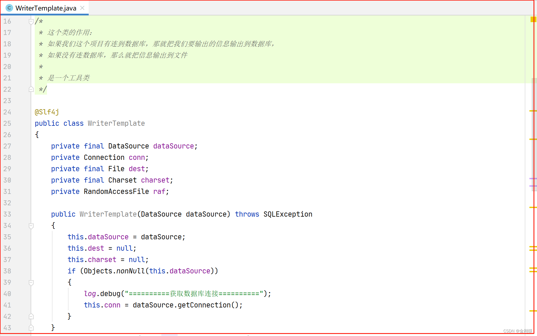Screen dimensions: 537x336
Task: Click the conn field declaration on line 28
Action: (x=137, y=158)
